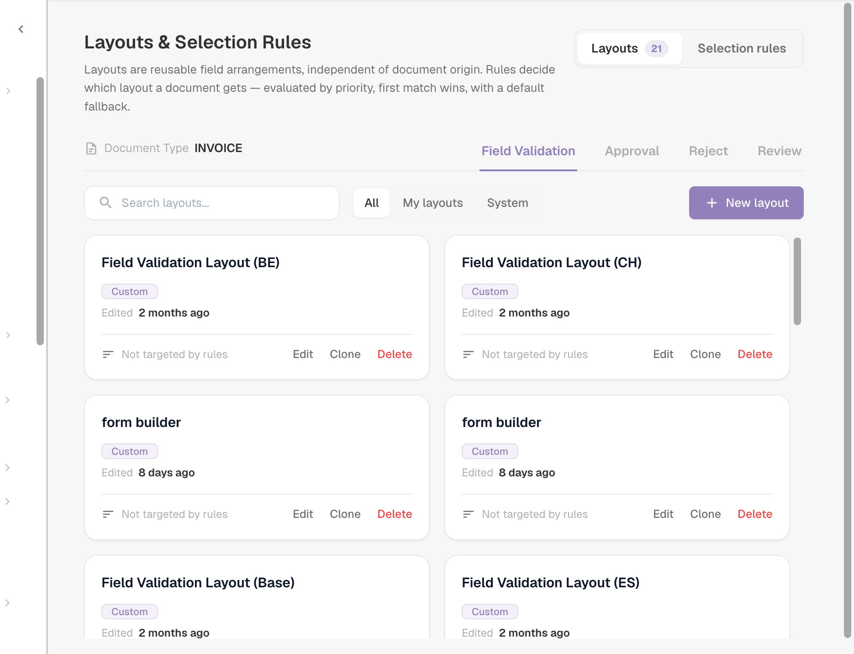Screen dimensions: 854x654
Task: Open the Review tab
Action: point(780,151)
